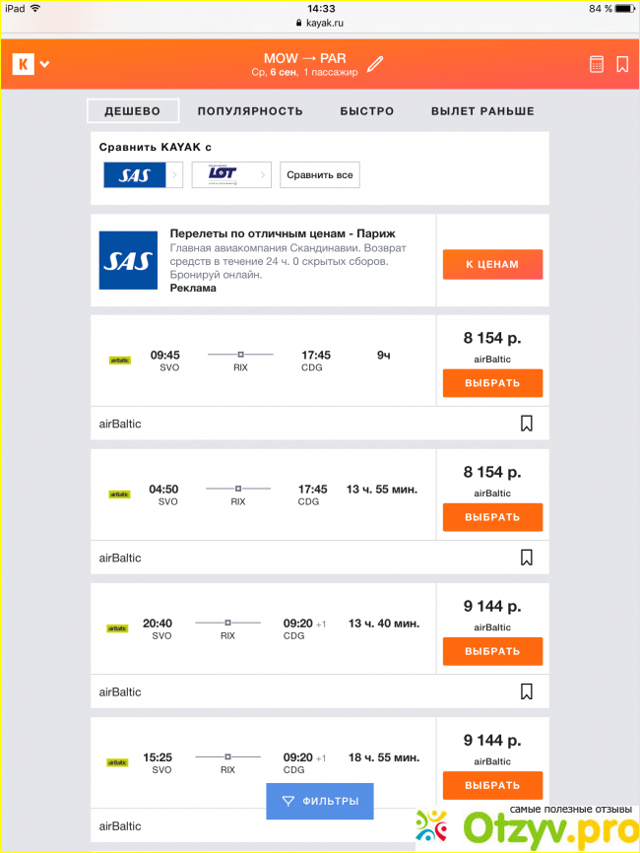Edit search with the pencil icon

[x=375, y=65]
